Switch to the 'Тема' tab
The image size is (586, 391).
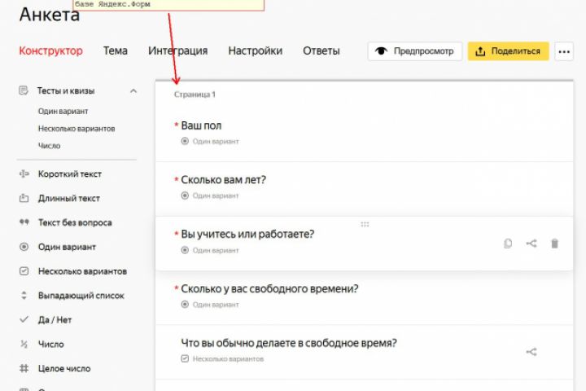point(115,51)
